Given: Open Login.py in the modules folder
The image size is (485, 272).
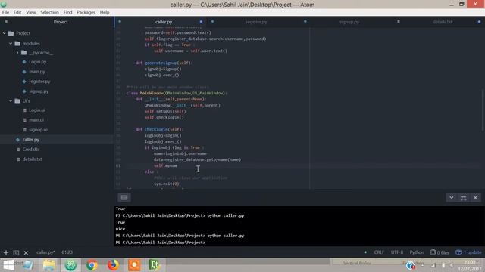Looking at the screenshot, I should click(x=37, y=62).
